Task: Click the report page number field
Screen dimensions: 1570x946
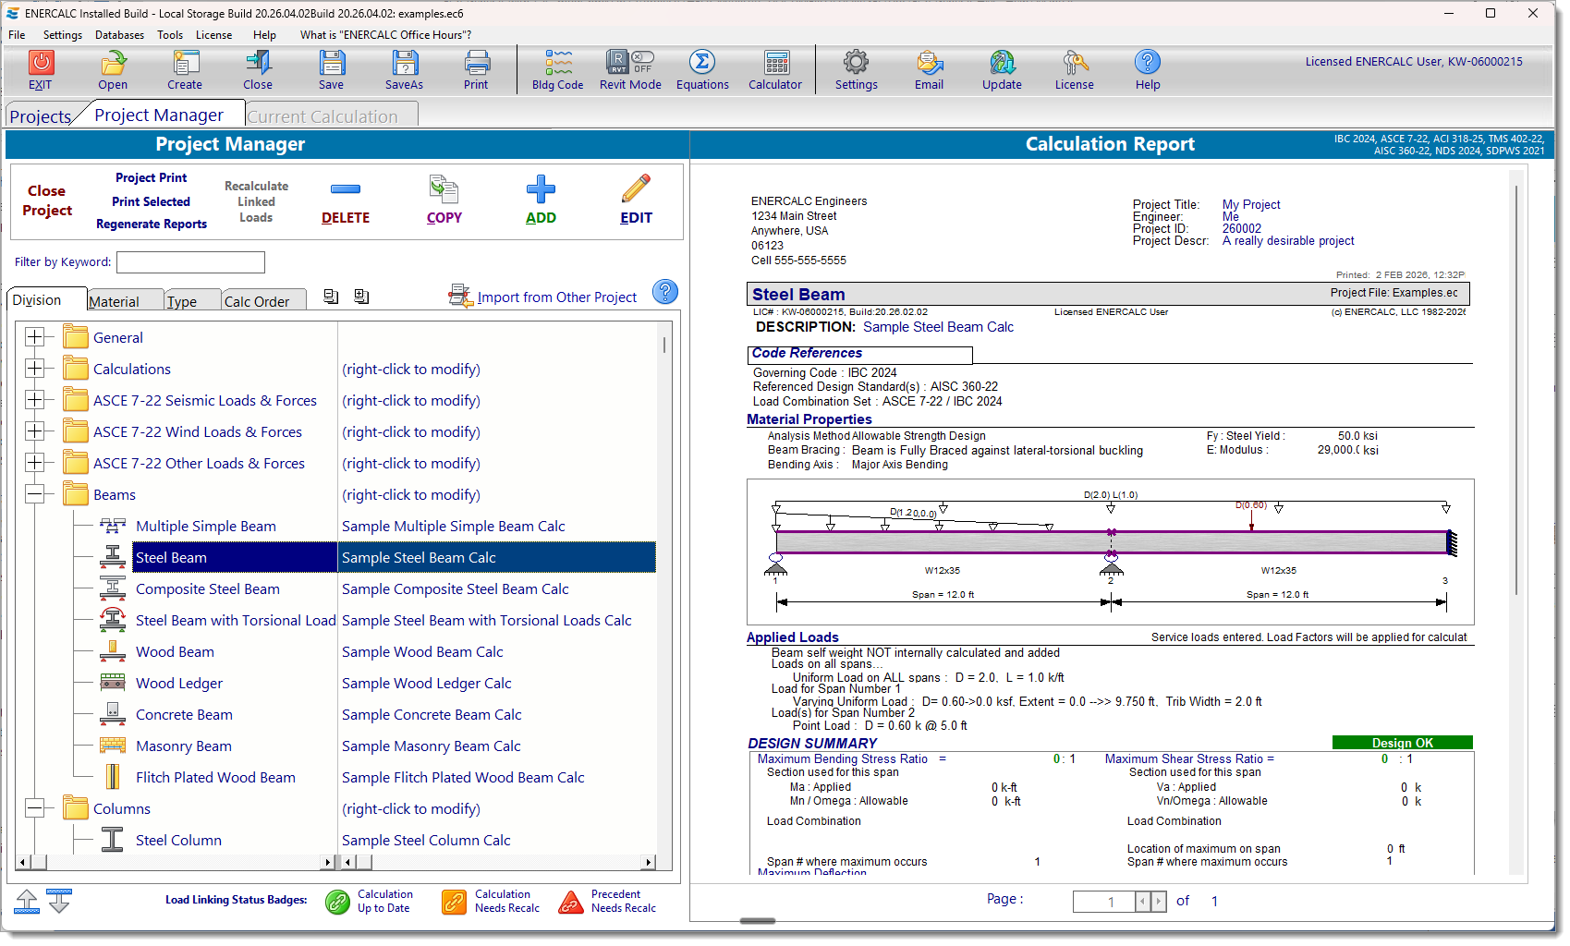Action: tap(1104, 902)
